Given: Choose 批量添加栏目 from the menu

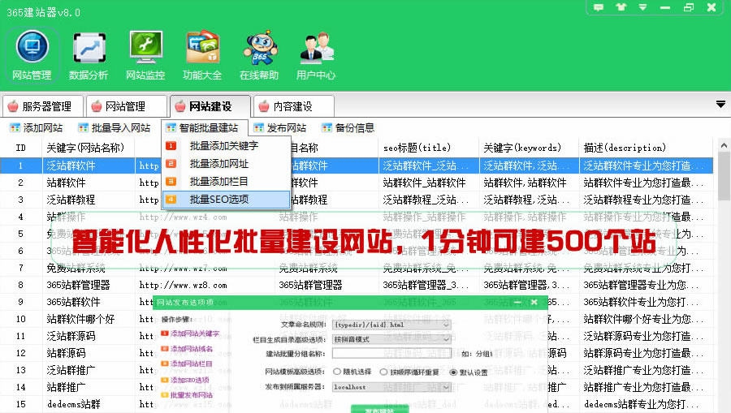Looking at the screenshot, I should (x=226, y=181).
